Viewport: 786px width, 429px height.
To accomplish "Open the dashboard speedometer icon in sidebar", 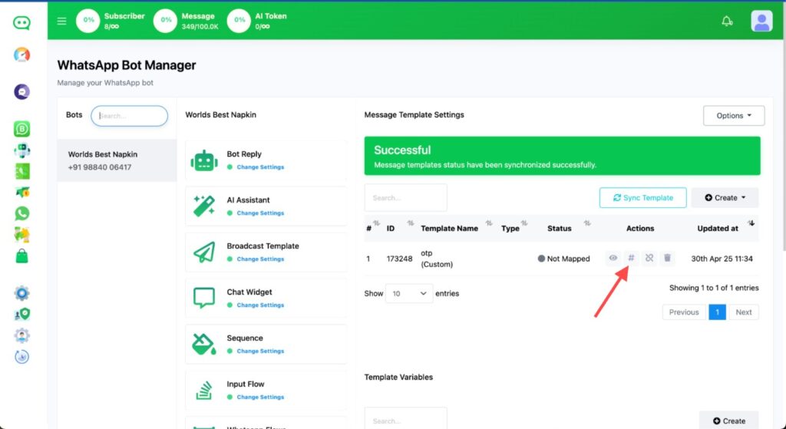I will coord(21,54).
